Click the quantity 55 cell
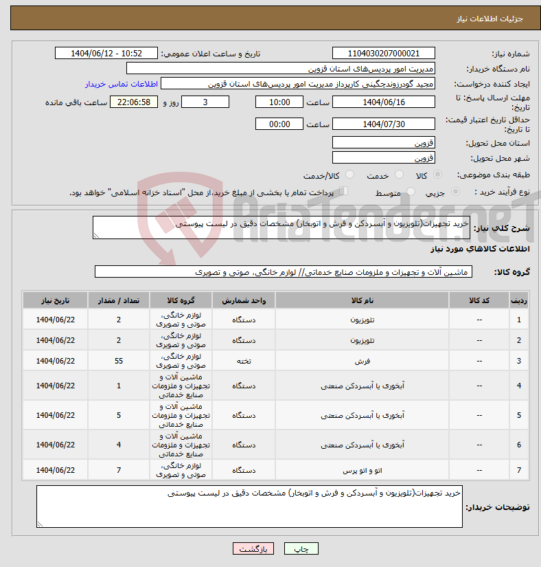Viewport: 541px width, 567px height. [119, 361]
